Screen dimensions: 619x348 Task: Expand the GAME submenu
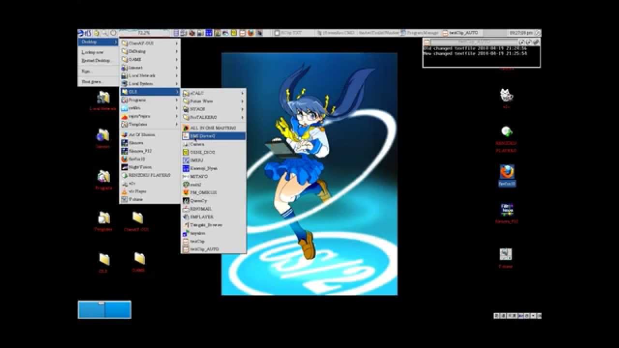(150, 59)
